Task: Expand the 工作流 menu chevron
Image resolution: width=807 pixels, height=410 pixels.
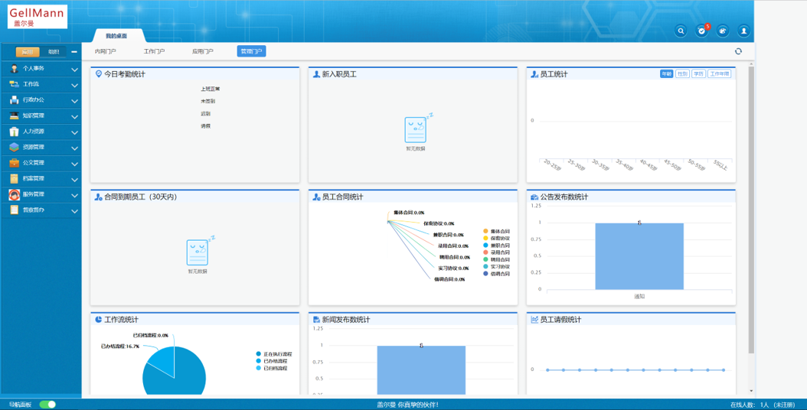Action: (x=74, y=85)
